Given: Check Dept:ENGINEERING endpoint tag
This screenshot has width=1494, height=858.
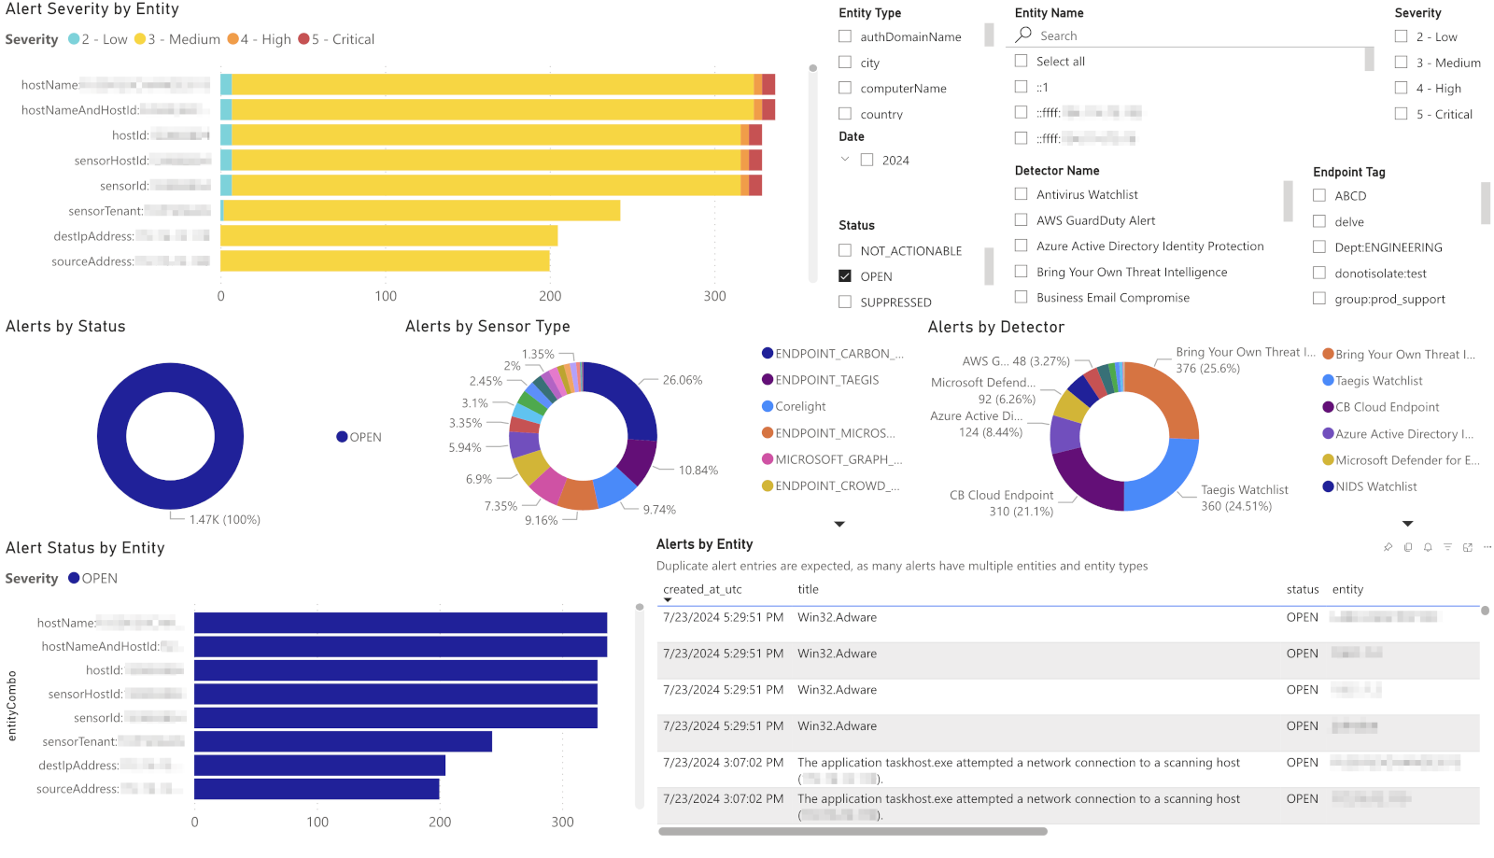Looking at the screenshot, I should click(x=1319, y=246).
